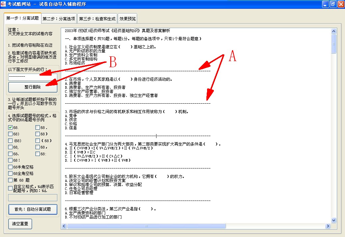Focus the line-prefix input containing dashes

(x=33, y=77)
